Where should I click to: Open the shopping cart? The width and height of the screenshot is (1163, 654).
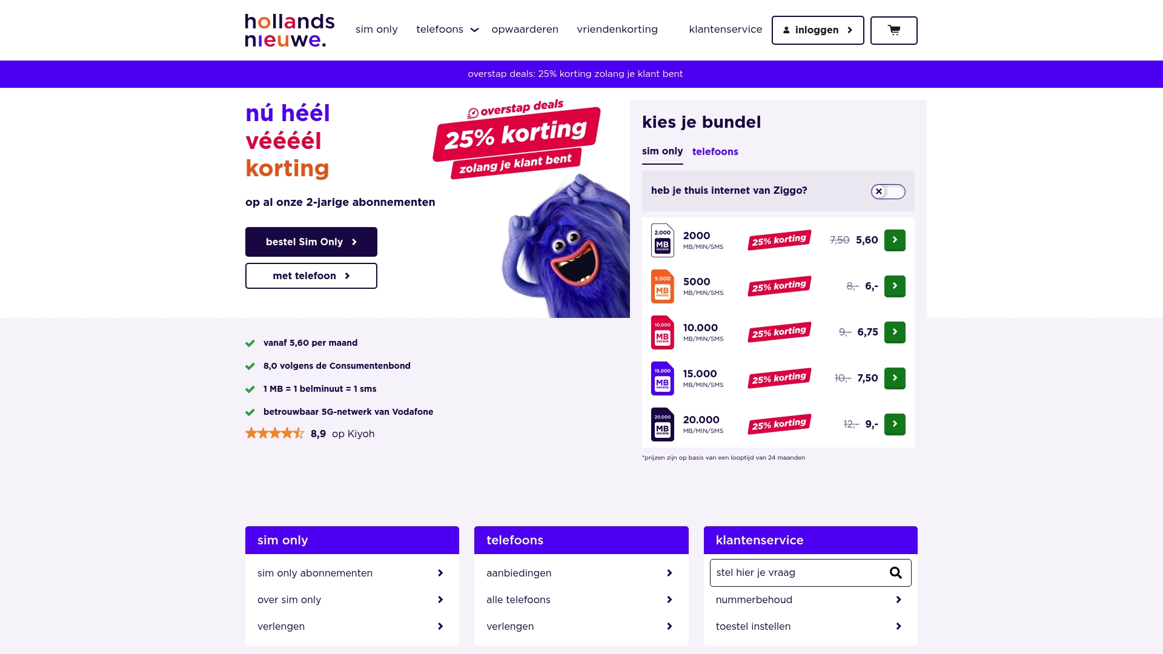[x=894, y=30]
